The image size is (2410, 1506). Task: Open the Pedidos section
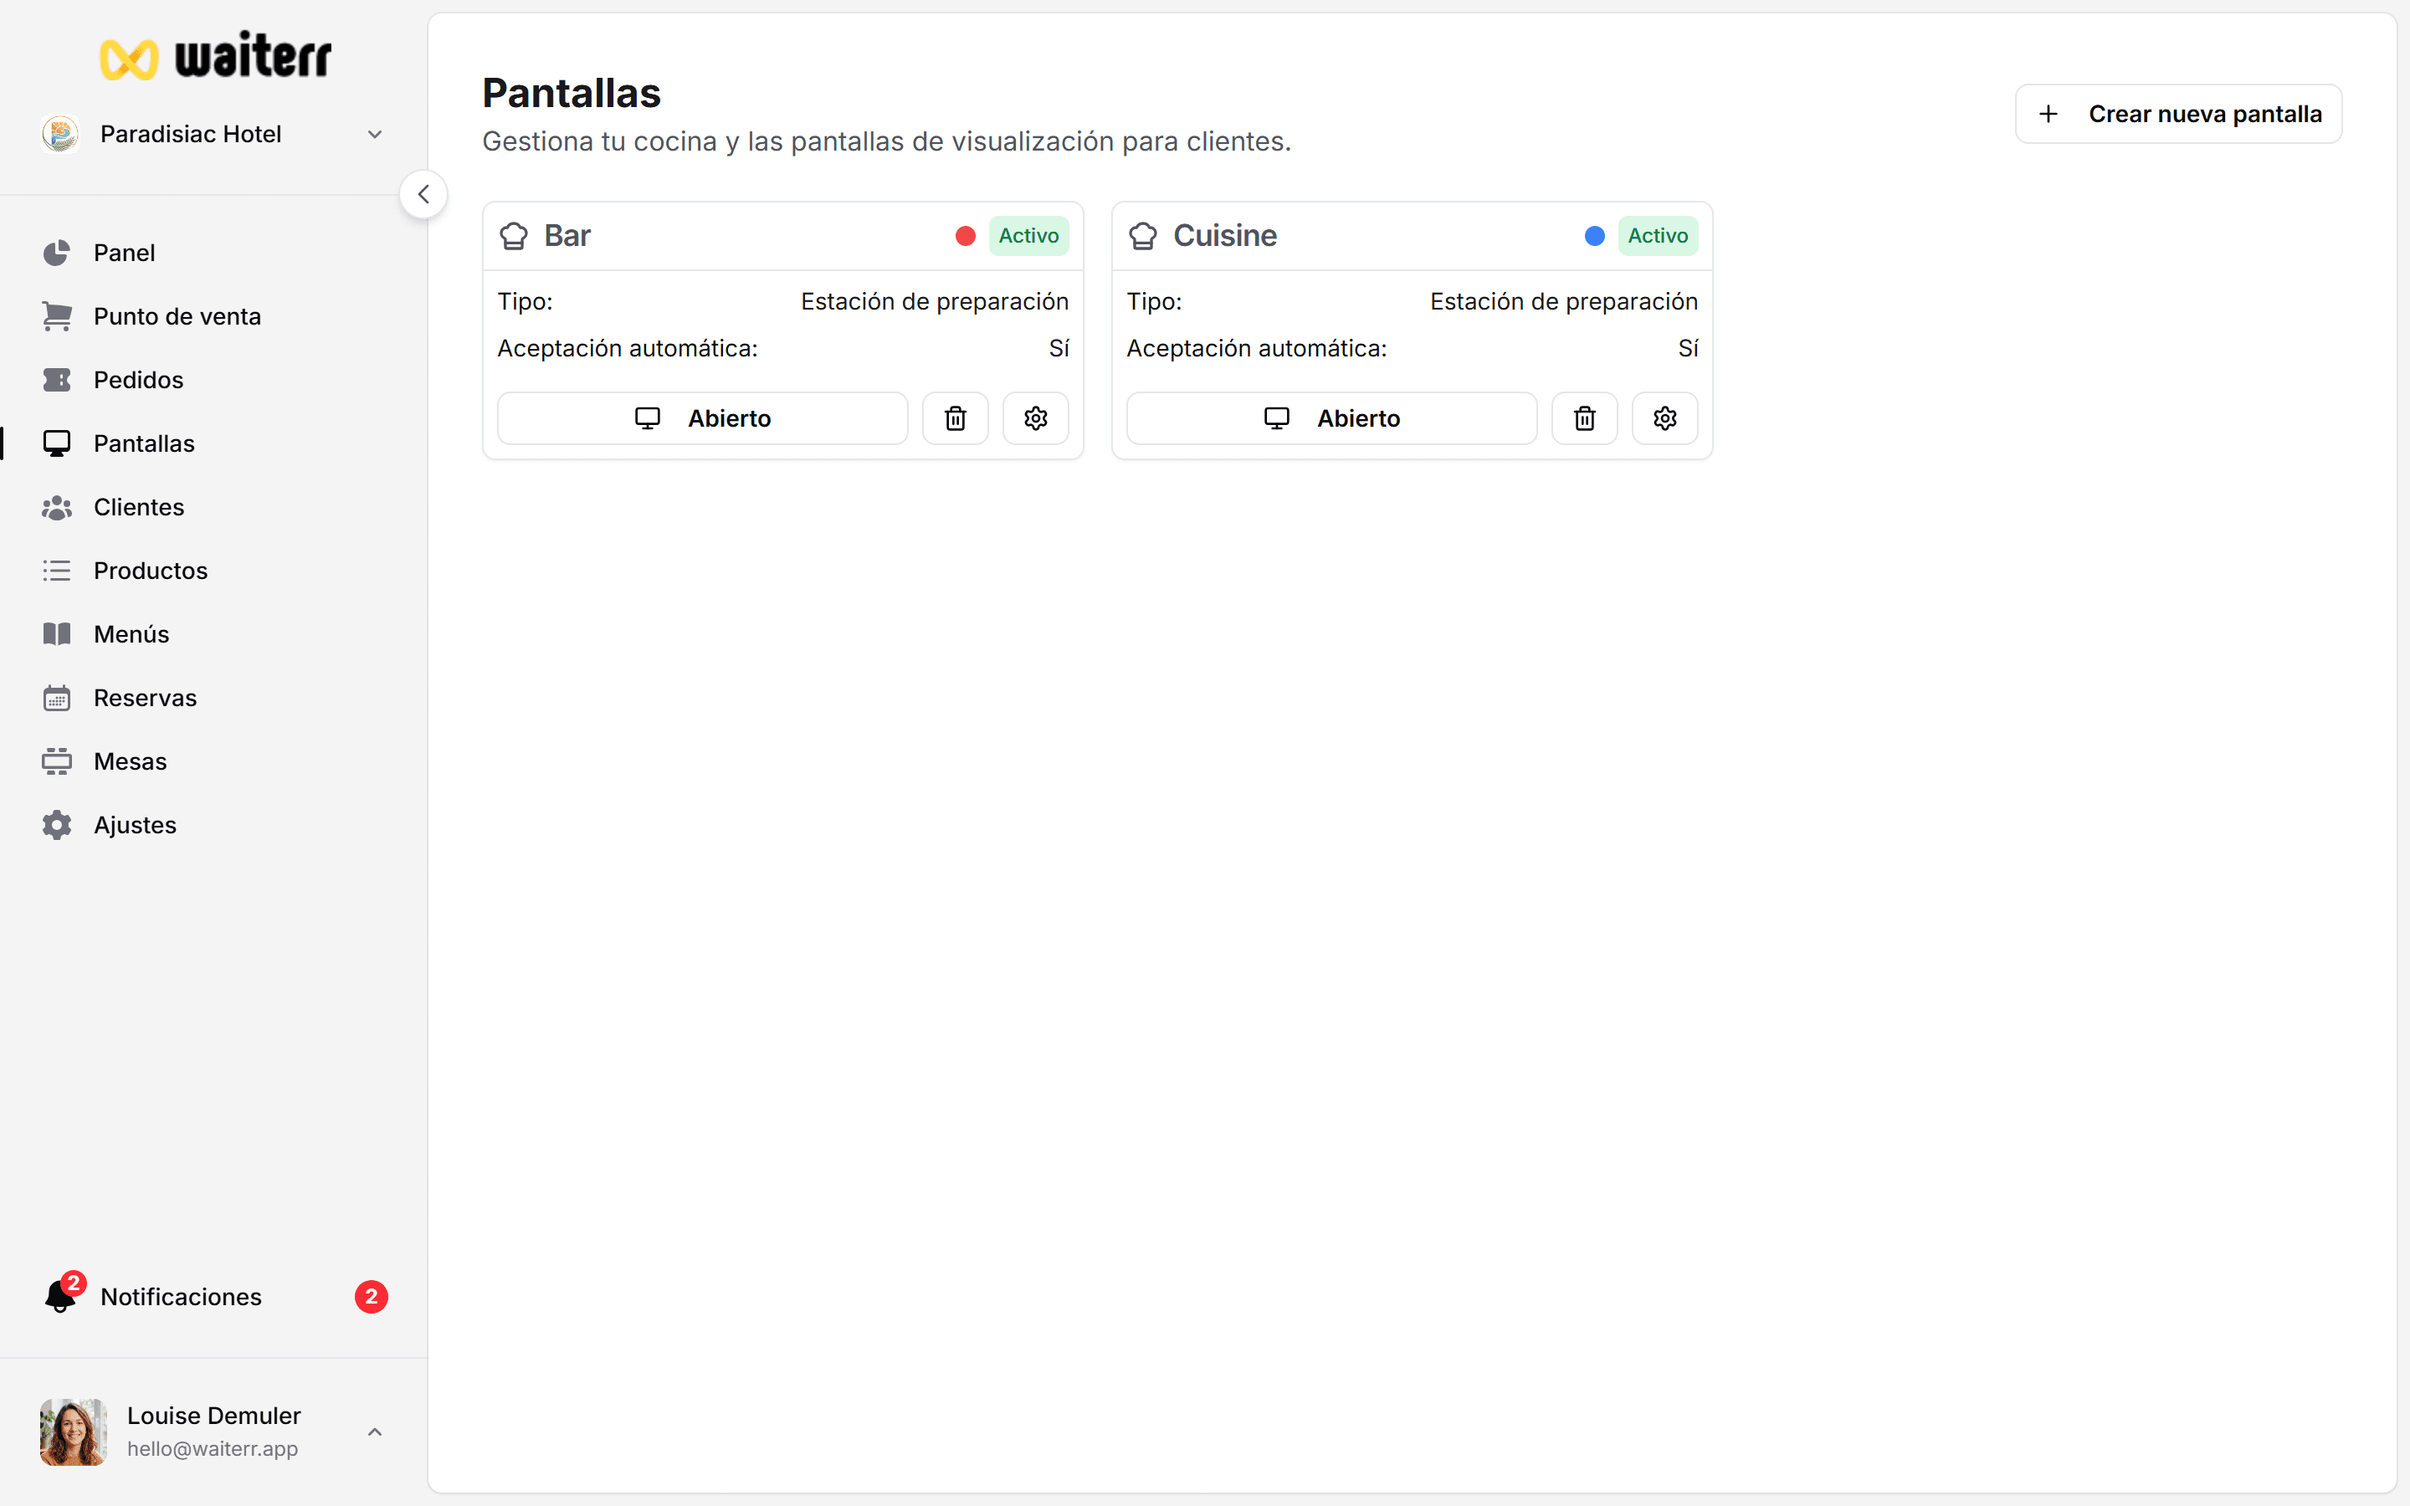tap(213, 381)
